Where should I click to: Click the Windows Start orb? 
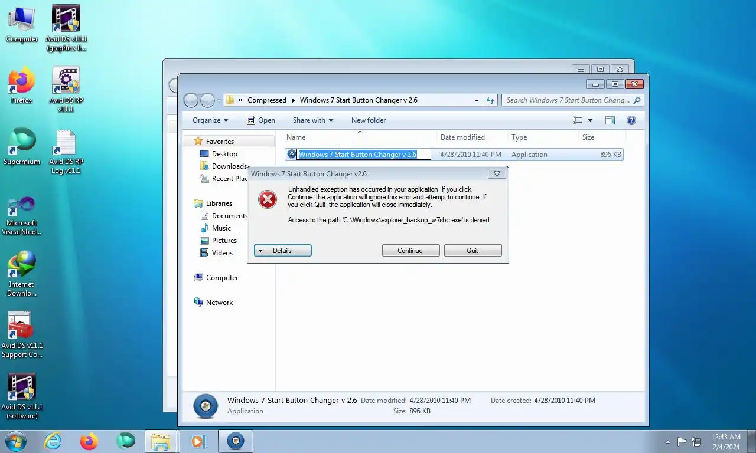tap(16, 441)
